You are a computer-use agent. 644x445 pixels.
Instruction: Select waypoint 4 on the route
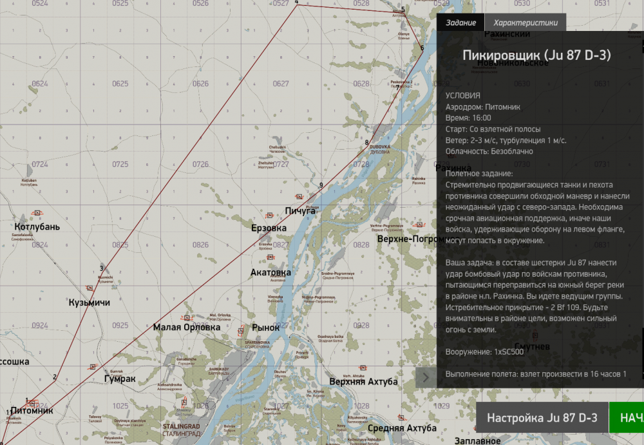[296, 3]
